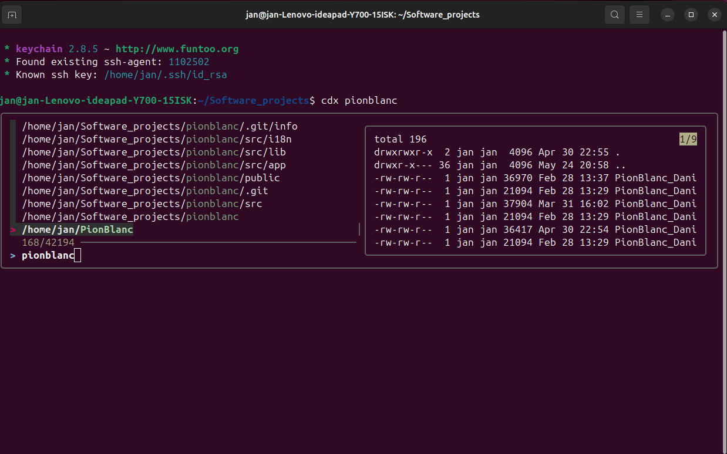Click the 1/9 preview scroll indicator

point(688,139)
